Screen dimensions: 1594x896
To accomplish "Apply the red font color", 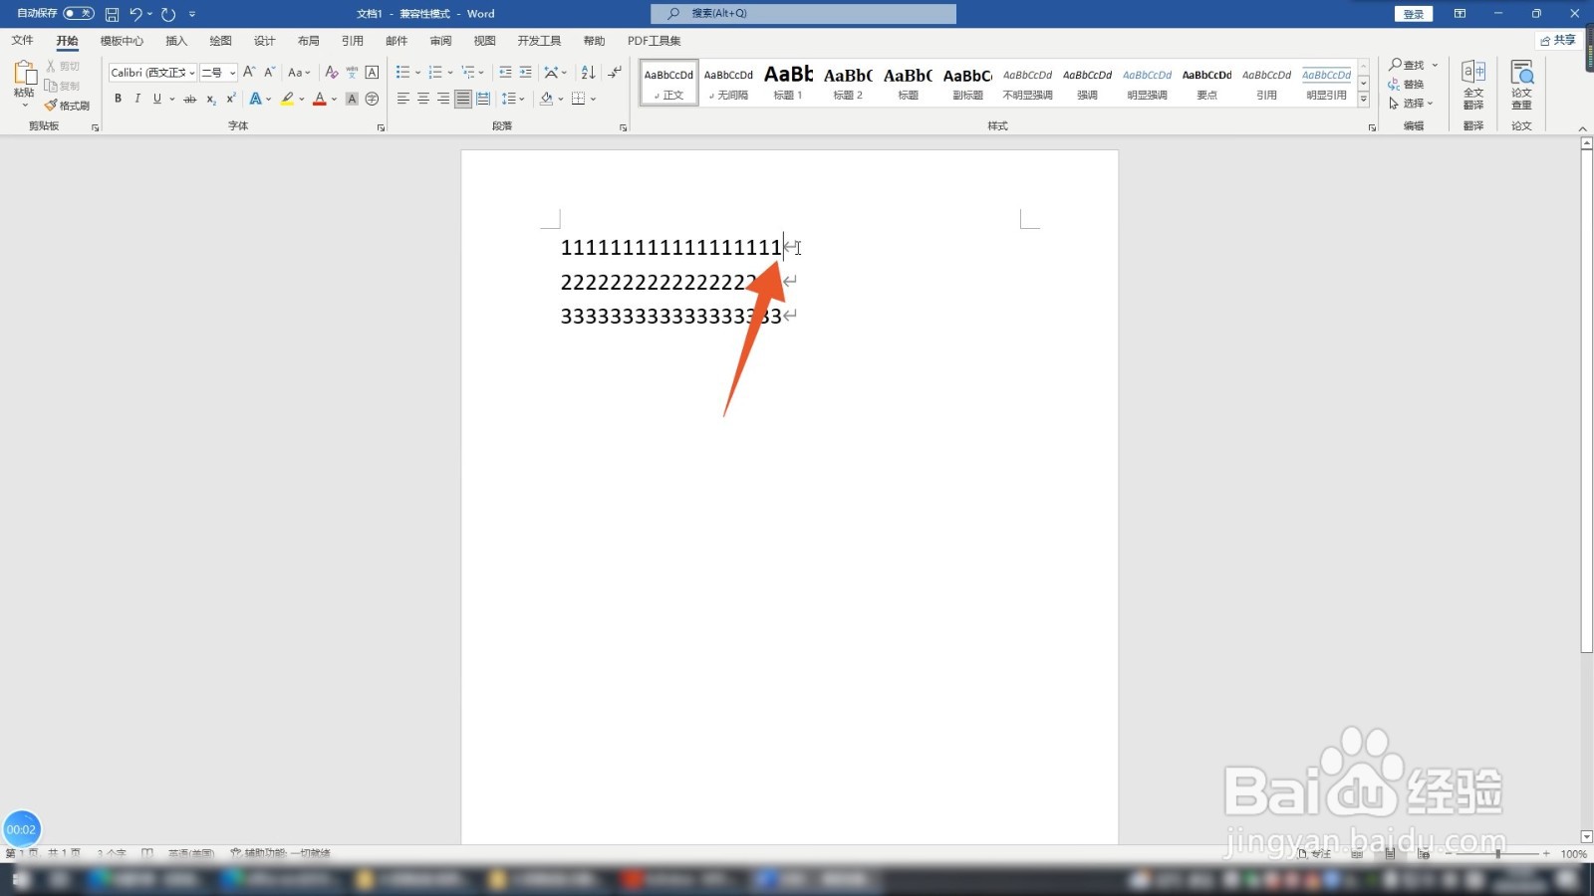I will point(319,99).
